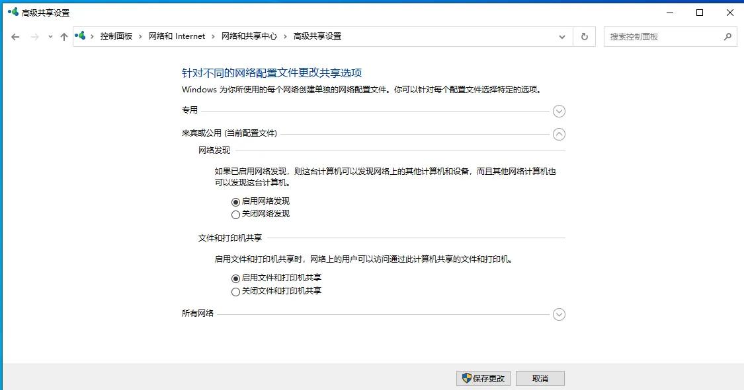Expand the 专用 profile section

559,111
